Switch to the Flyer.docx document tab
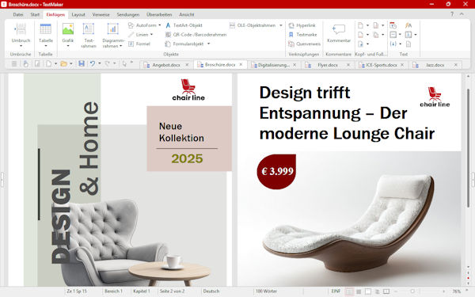475x297 pixels. pos(328,65)
